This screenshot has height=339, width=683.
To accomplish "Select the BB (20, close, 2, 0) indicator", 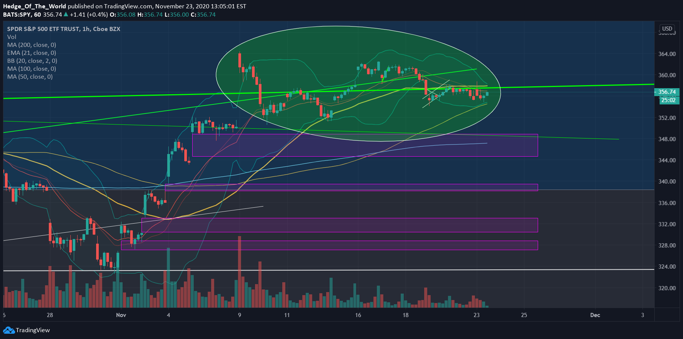I will pos(32,61).
